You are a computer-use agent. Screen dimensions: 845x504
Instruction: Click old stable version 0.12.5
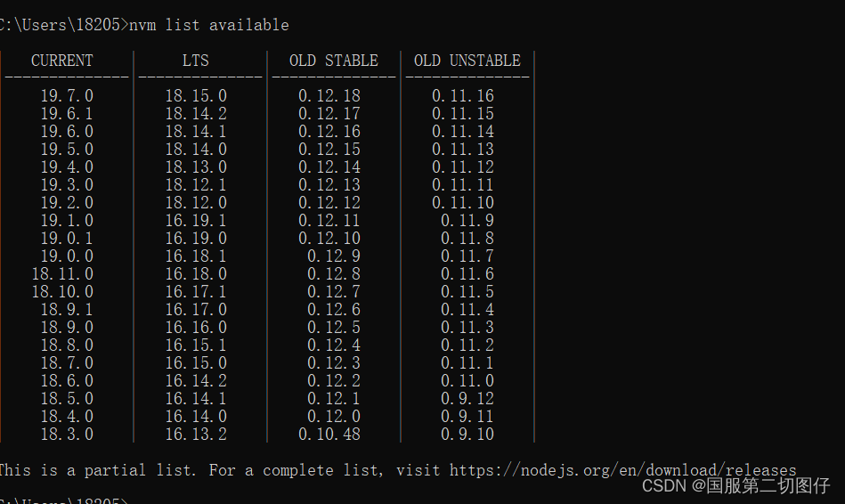tap(334, 327)
